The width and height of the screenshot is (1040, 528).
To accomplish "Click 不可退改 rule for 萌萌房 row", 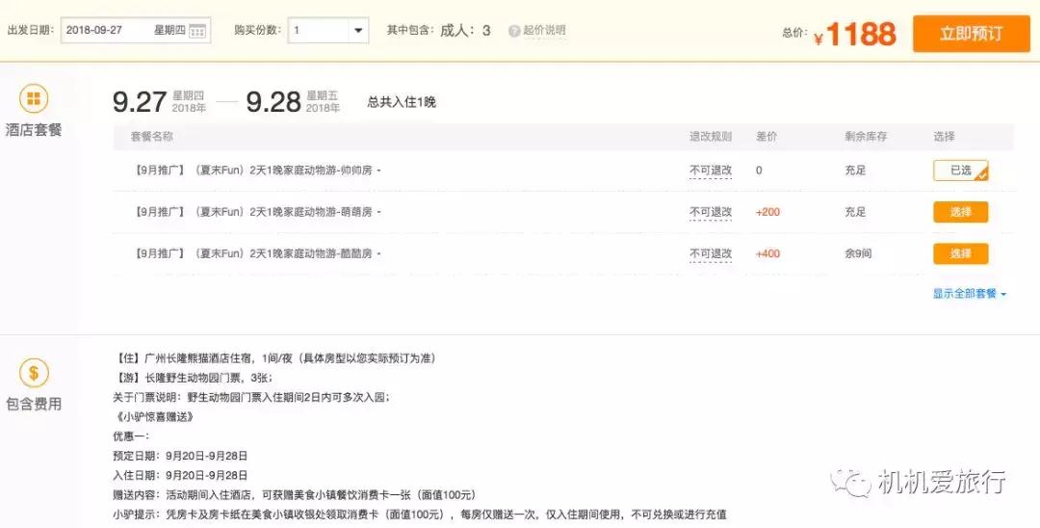I will click(x=711, y=212).
